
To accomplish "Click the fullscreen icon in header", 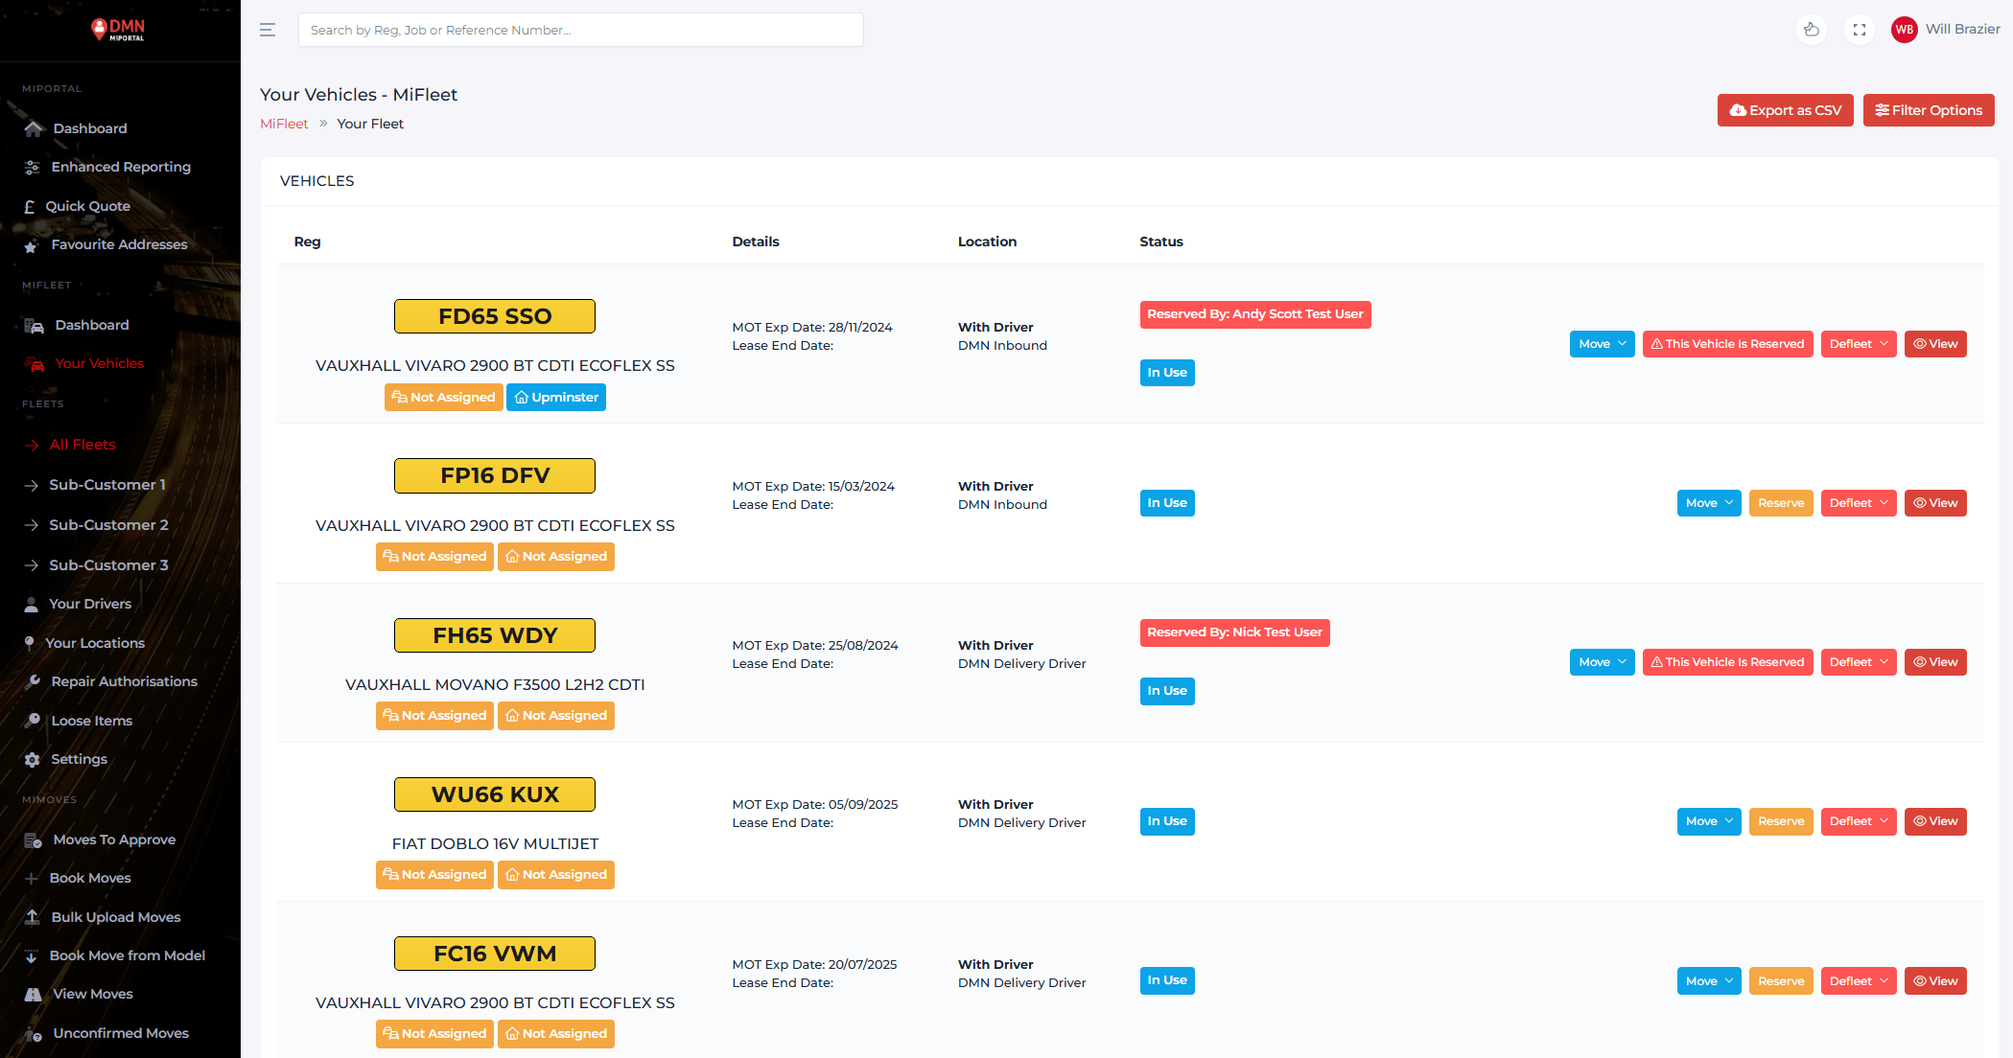I will (x=1859, y=30).
